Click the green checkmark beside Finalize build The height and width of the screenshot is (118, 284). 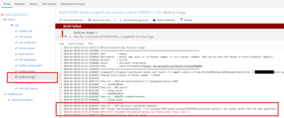pos(5,94)
